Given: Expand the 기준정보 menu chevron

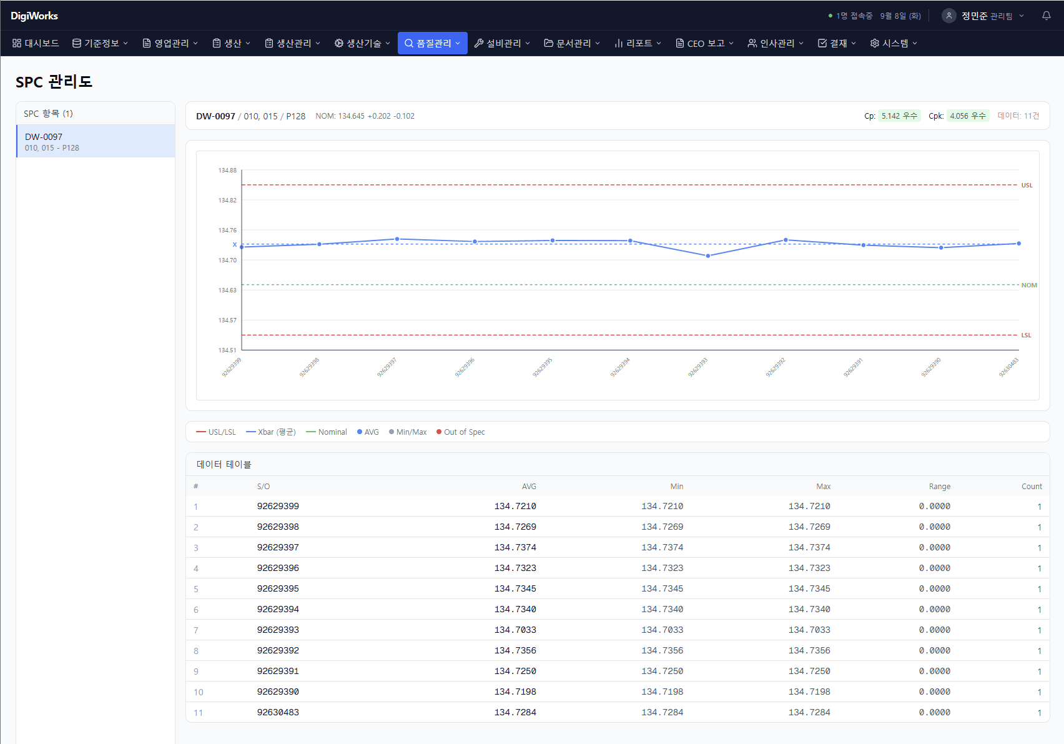Looking at the screenshot, I should (126, 43).
